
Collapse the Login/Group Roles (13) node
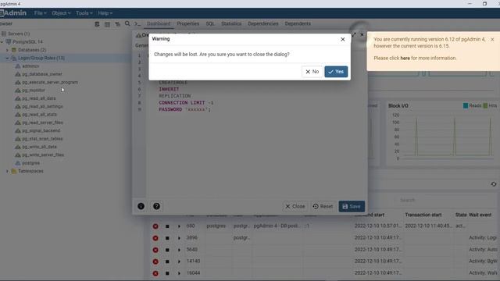7,58
